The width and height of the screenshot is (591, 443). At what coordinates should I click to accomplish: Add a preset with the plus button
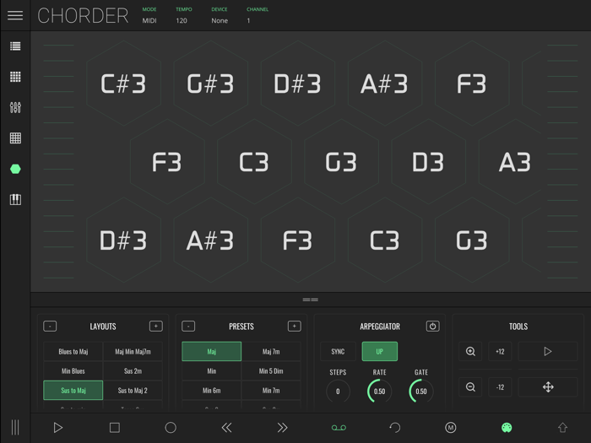coord(295,327)
